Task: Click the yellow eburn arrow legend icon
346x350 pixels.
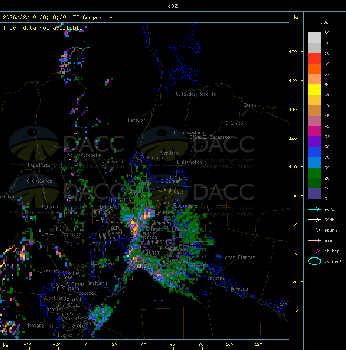Action: pos(314,230)
